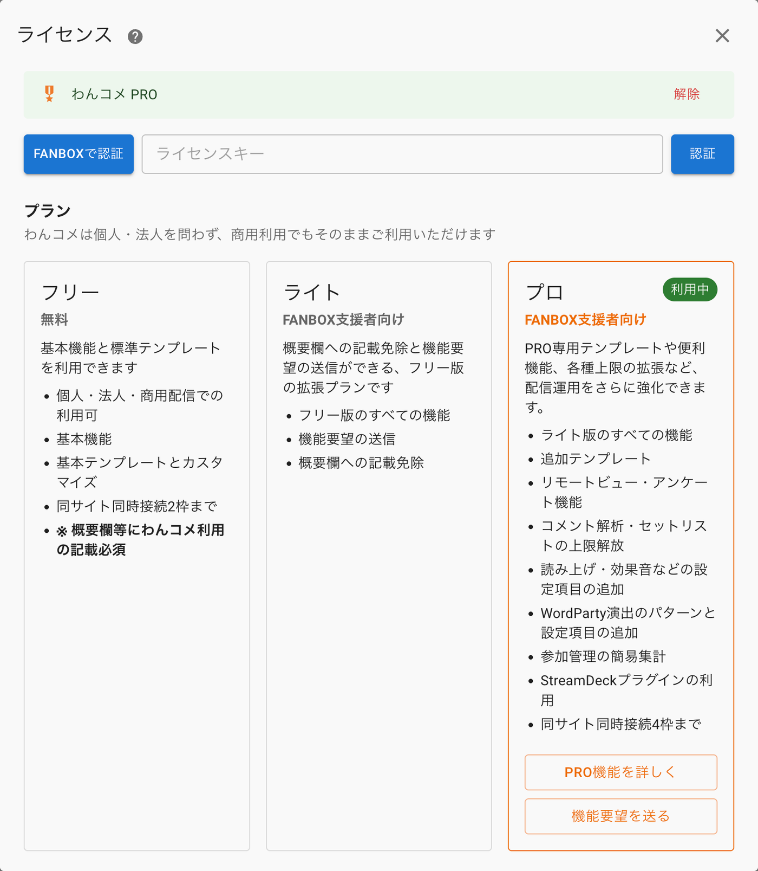Click FANBOX支援者向け under the ライト plan
Viewport: 758px width, 871px height.
tap(343, 320)
